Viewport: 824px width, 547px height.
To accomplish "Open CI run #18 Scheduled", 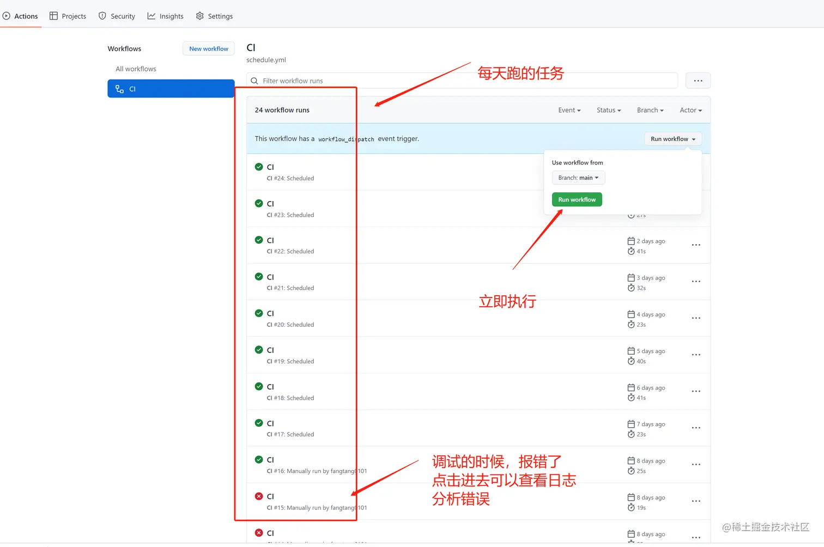I will tap(270, 387).
